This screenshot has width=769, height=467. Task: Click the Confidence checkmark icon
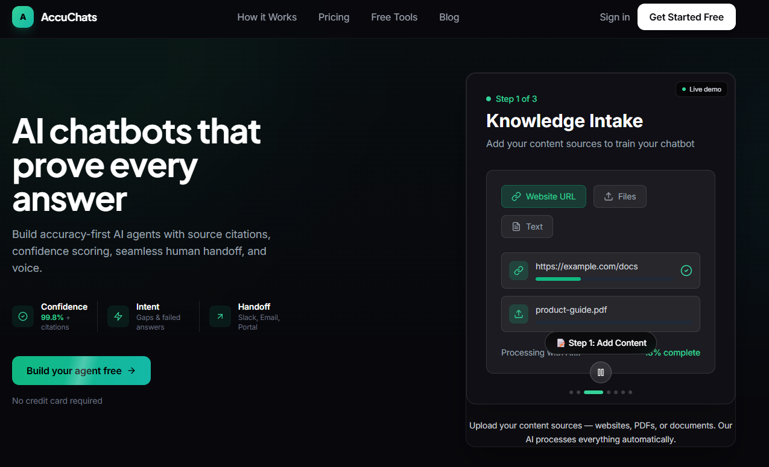point(23,316)
